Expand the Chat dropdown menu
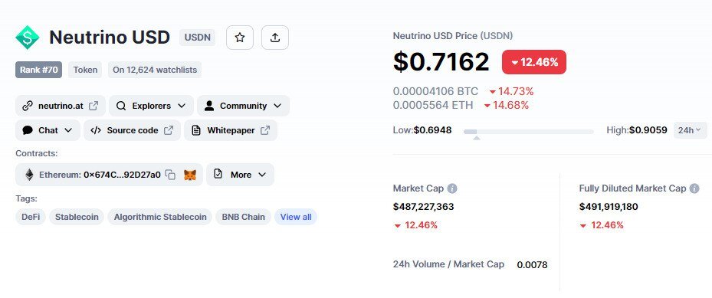Viewport: 712px width, 298px height. click(x=48, y=130)
